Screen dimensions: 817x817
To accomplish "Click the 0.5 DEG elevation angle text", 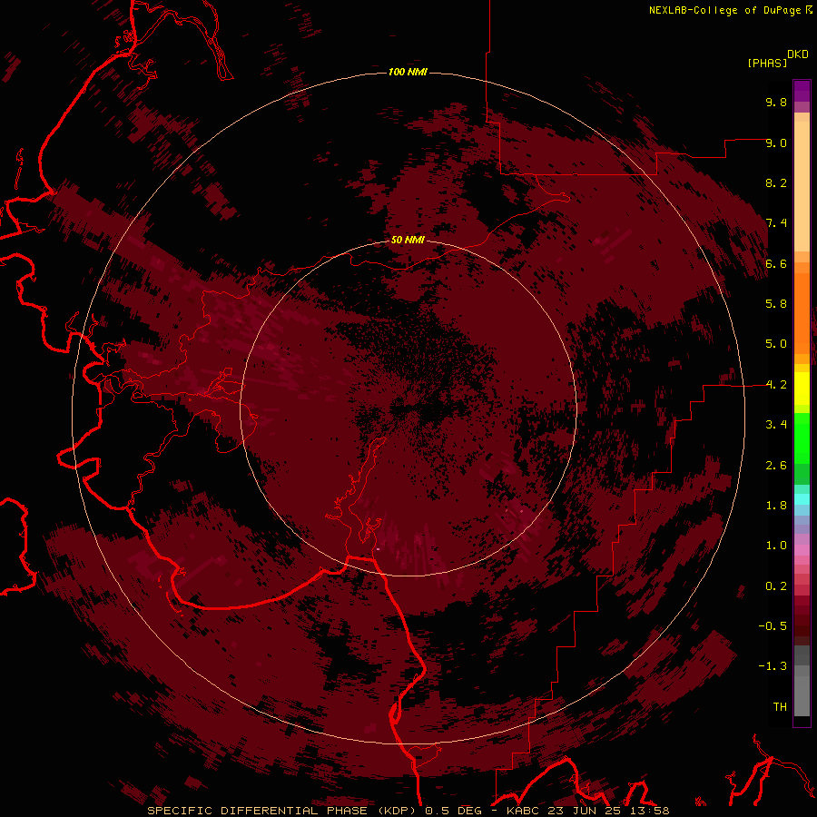I will pyautogui.click(x=456, y=811).
